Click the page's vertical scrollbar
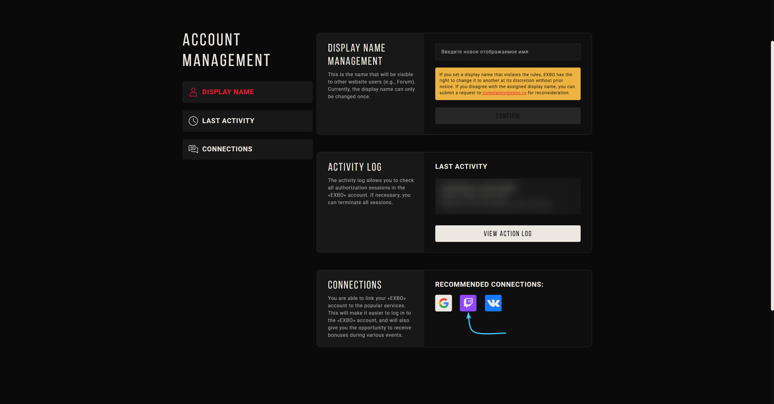This screenshot has width=774, height=404. [772, 175]
